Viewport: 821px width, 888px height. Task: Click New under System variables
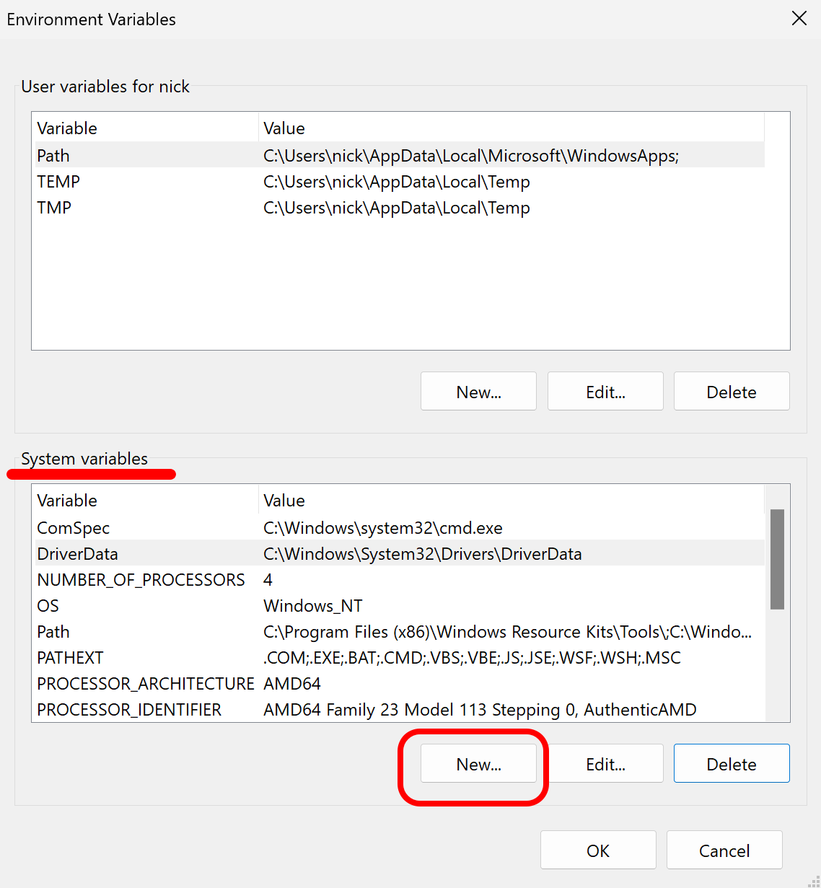coord(478,764)
